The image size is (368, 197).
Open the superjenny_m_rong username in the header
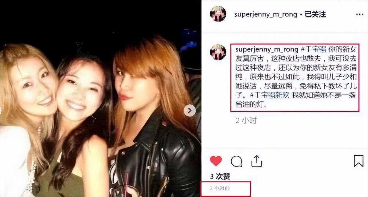tap(266, 14)
